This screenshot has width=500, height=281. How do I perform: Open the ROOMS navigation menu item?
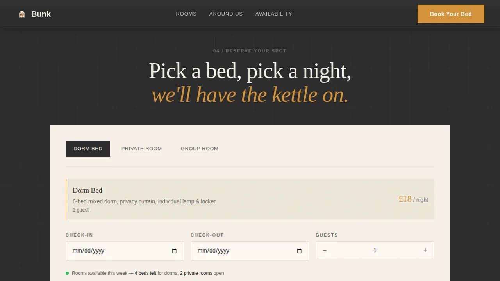tap(186, 14)
